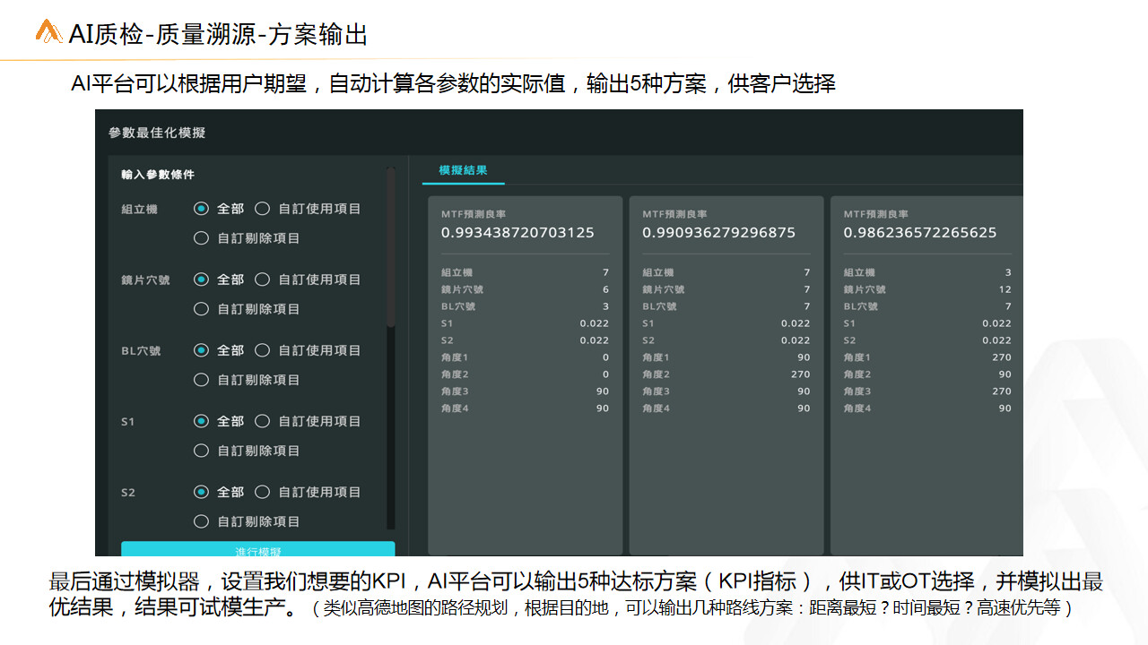This screenshot has width=1148, height=645.
Task: Open the 模擬結果 tab
Action: [x=463, y=170]
